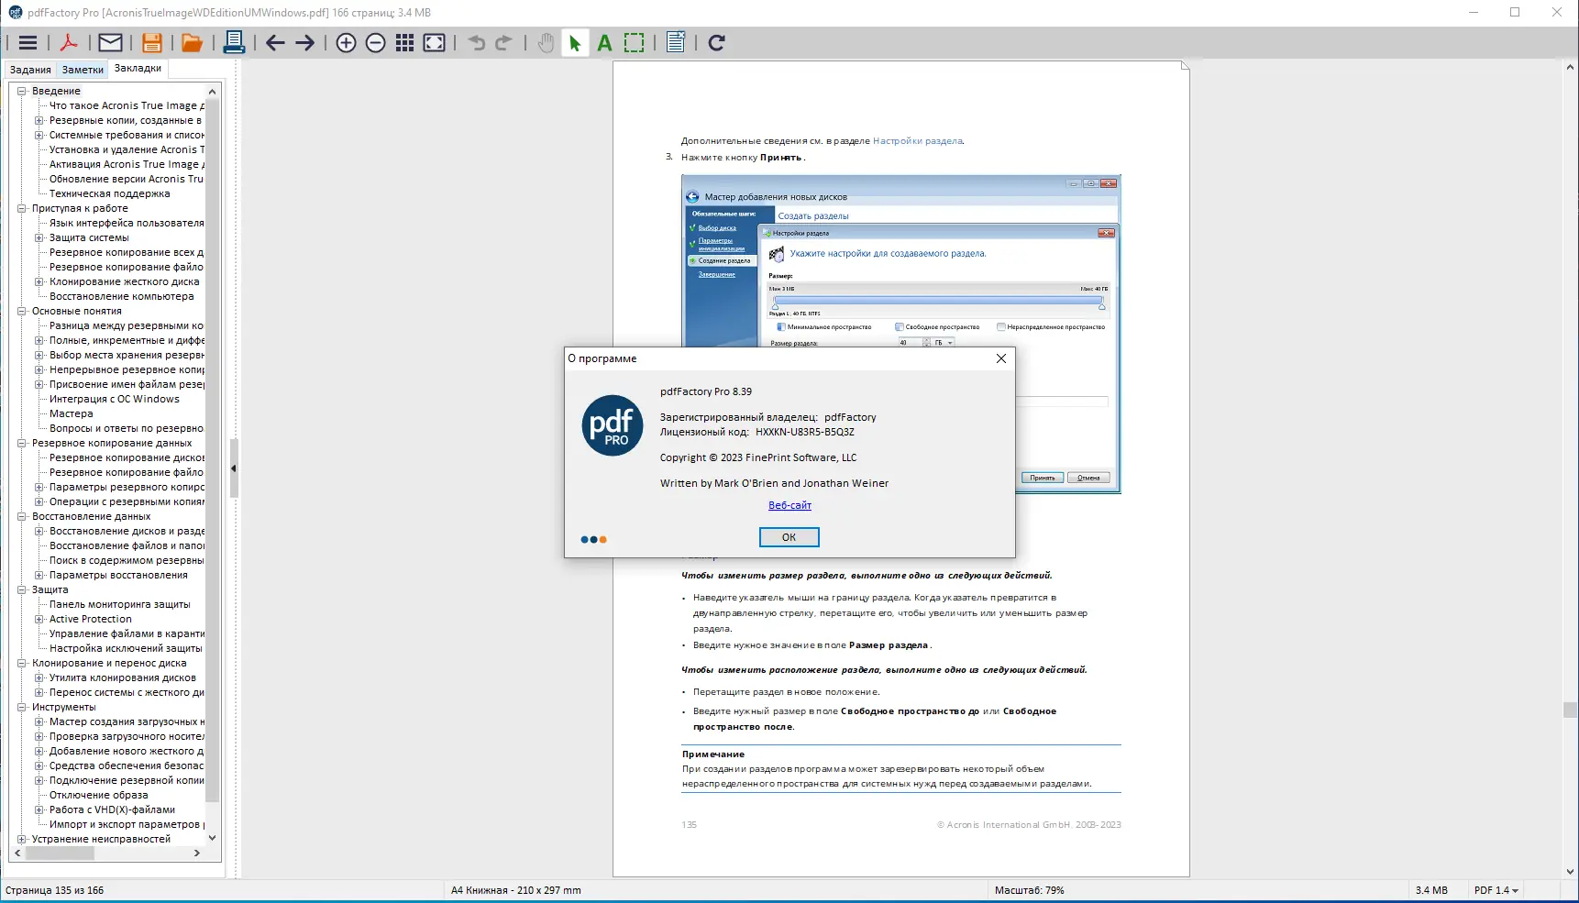Collapse the side panel with splitter arrow

point(234,468)
